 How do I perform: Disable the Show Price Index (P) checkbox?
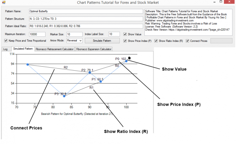(x=125, y=41)
